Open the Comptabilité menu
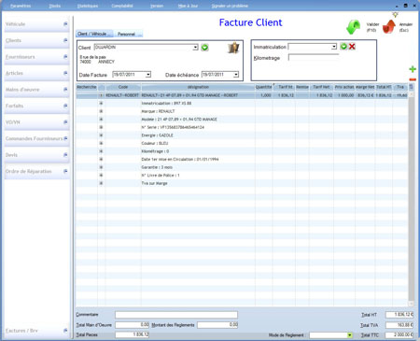The height and width of the screenshot is (341, 420). 122,6
